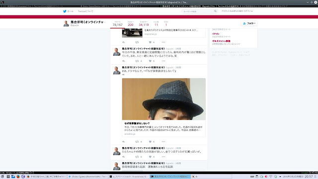This screenshot has width=318, height=179.
Task: Click the search magnifier icon
Action: pos(215,11)
